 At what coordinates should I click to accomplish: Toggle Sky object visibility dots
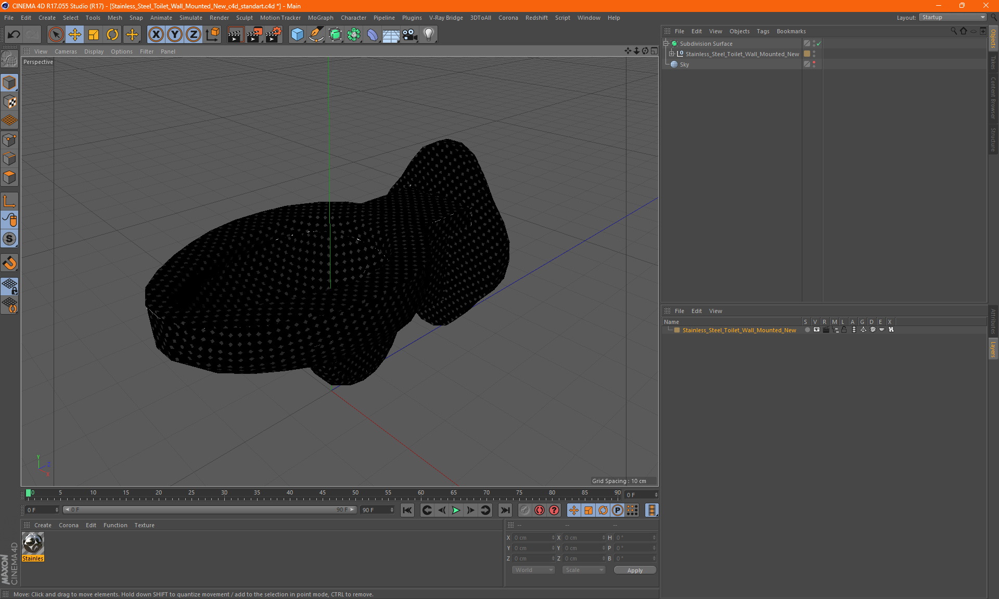814,64
